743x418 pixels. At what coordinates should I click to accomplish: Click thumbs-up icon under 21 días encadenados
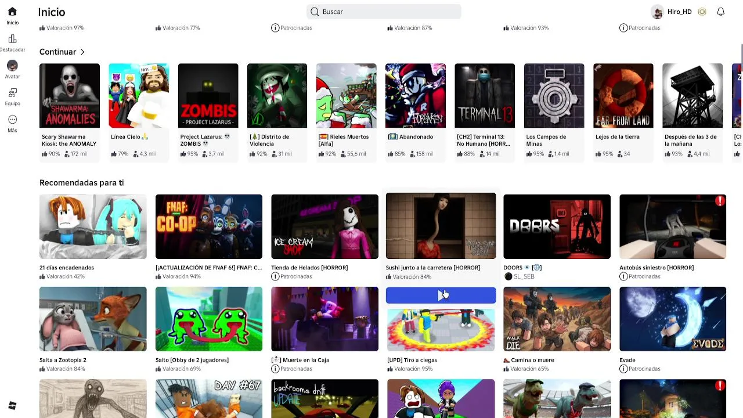[x=42, y=276]
